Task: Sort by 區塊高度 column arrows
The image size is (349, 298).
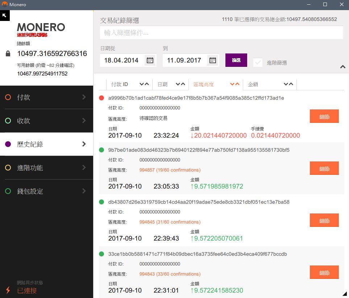Action: click(234, 84)
